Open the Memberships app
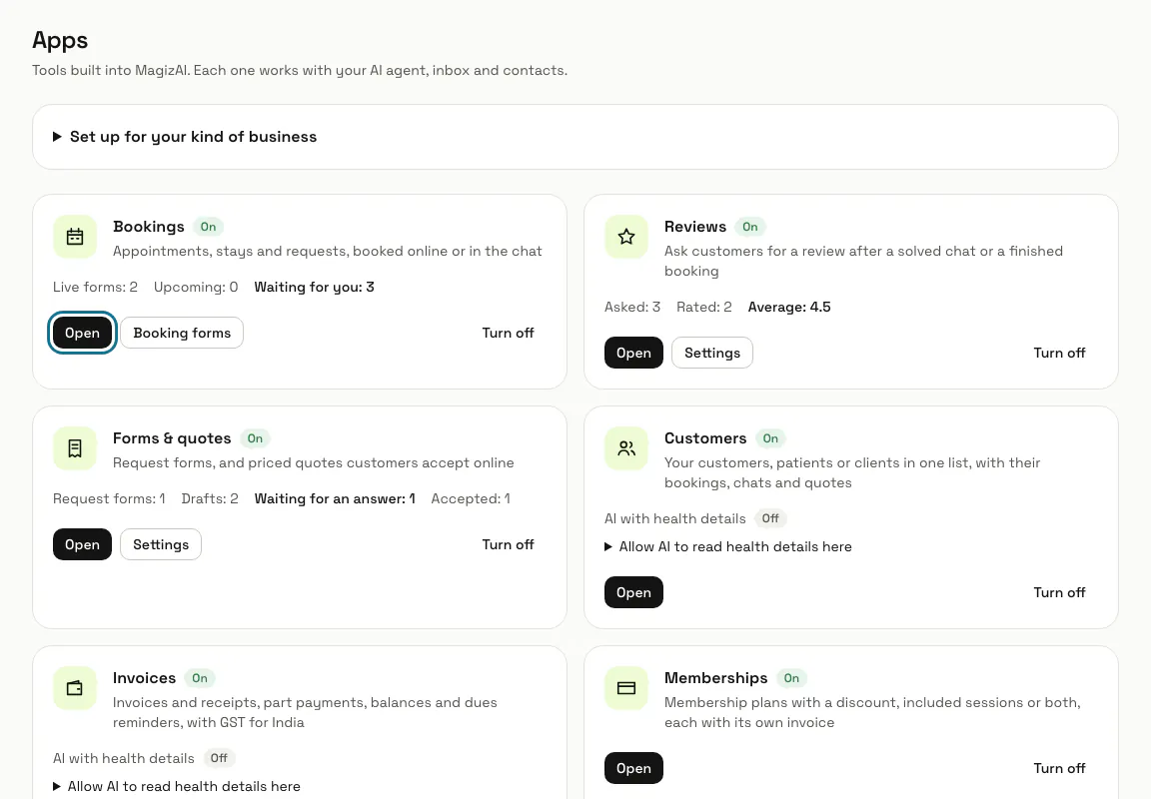This screenshot has height=799, width=1151. [633, 768]
